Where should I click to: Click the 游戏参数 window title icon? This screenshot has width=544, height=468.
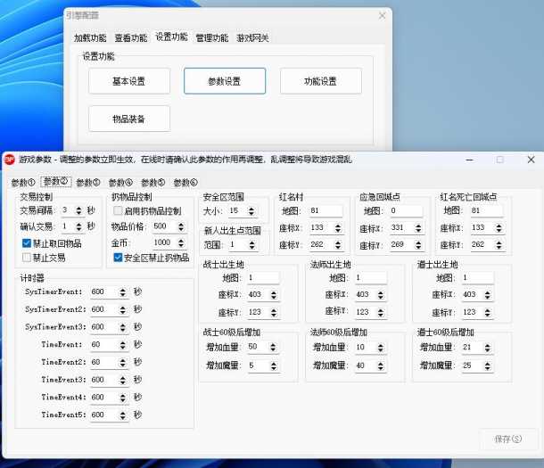[x=9, y=160]
